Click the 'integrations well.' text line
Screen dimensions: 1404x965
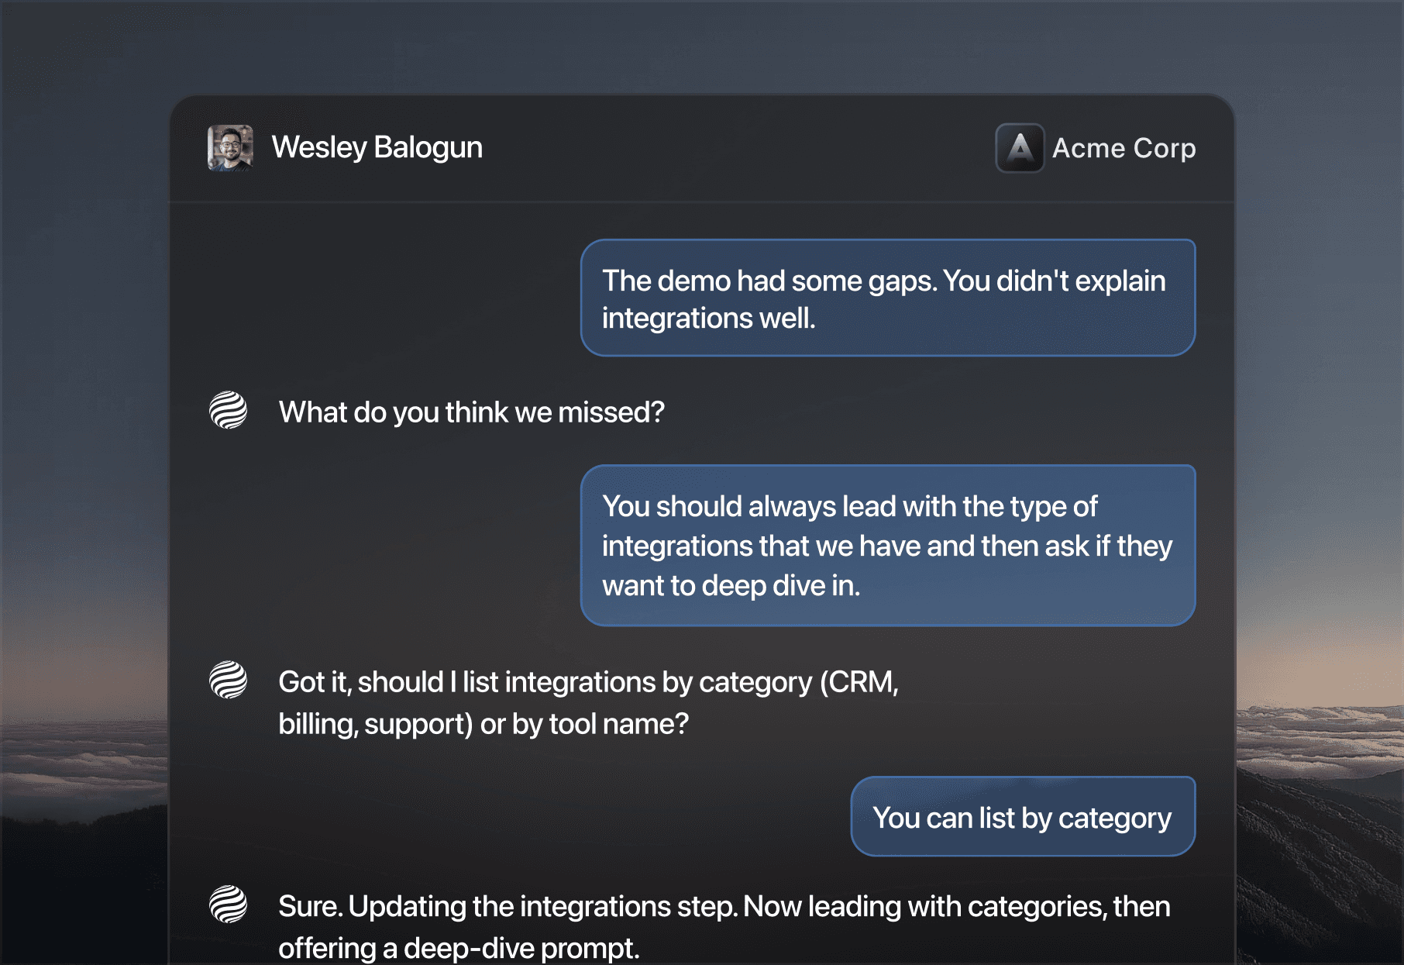[709, 318]
